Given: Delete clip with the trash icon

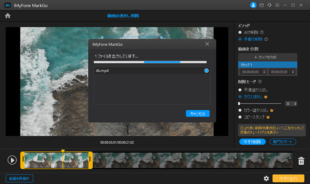Looking at the screenshot, I should [x=301, y=161].
